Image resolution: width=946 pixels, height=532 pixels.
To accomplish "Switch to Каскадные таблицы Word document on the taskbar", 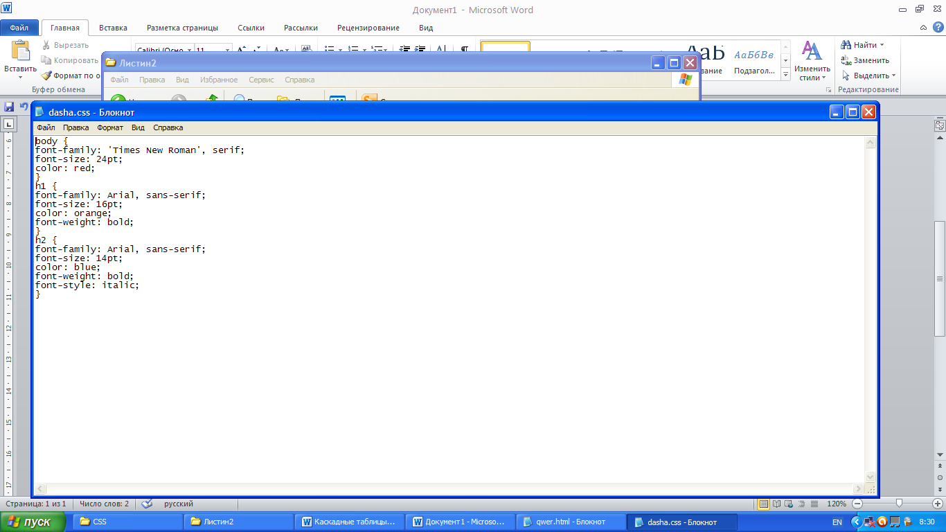I will pyautogui.click(x=349, y=522).
